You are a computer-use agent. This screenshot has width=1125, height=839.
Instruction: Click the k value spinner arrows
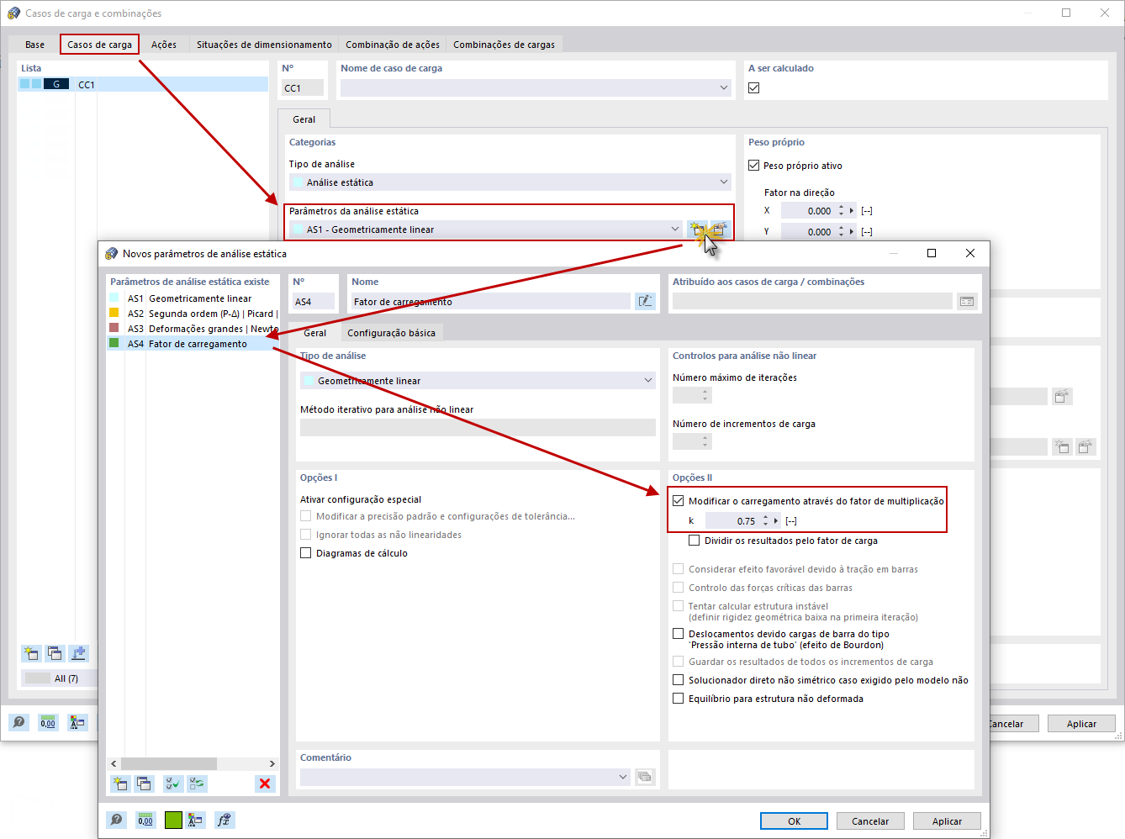tap(765, 521)
